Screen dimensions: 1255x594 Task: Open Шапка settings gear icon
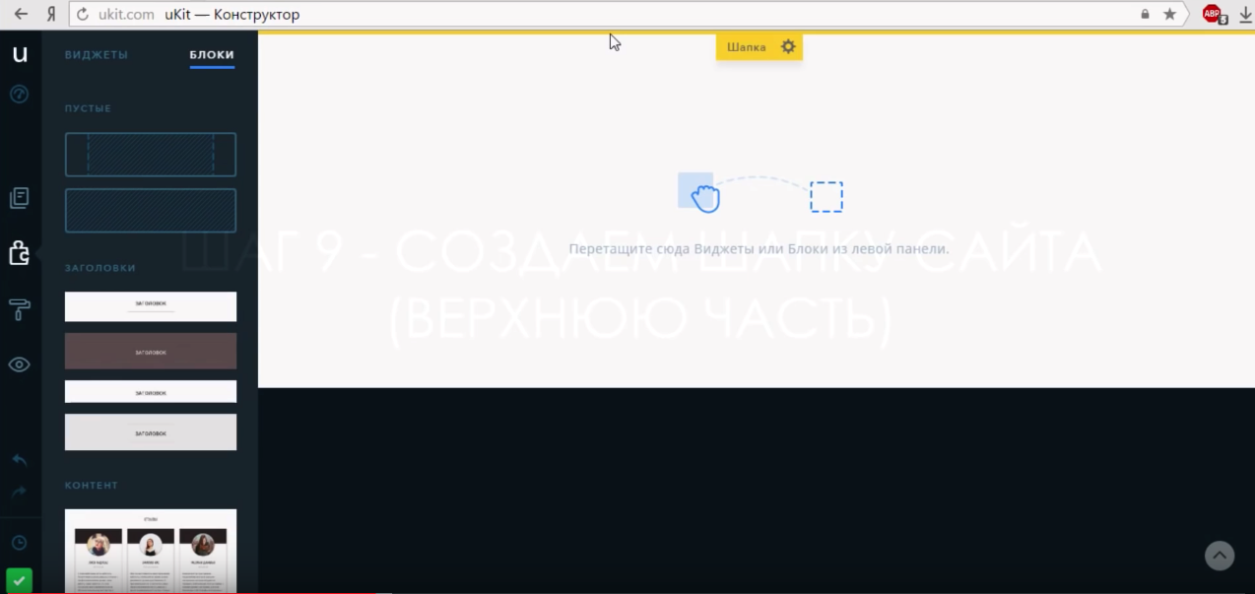788,47
